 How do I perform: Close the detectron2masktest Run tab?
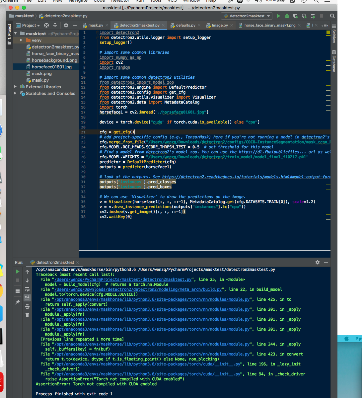point(78,263)
